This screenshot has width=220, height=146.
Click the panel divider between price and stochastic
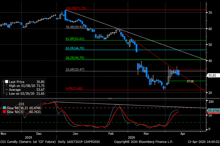click(110, 98)
